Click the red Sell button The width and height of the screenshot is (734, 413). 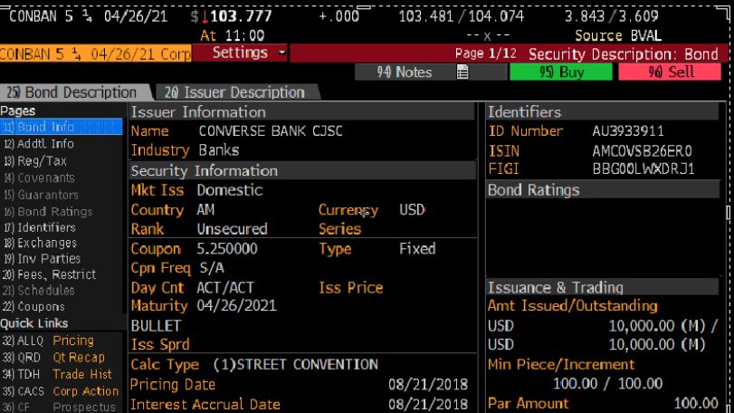670,72
